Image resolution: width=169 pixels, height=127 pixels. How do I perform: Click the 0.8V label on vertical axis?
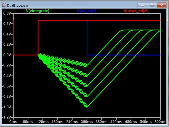coord(6,13)
